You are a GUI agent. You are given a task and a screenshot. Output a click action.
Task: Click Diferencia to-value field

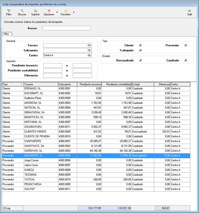tap(82, 75)
